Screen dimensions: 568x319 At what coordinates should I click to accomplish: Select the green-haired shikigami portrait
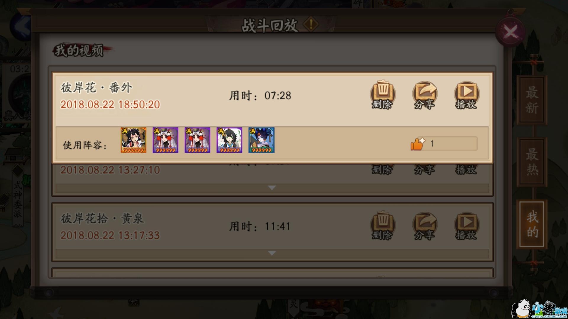229,140
